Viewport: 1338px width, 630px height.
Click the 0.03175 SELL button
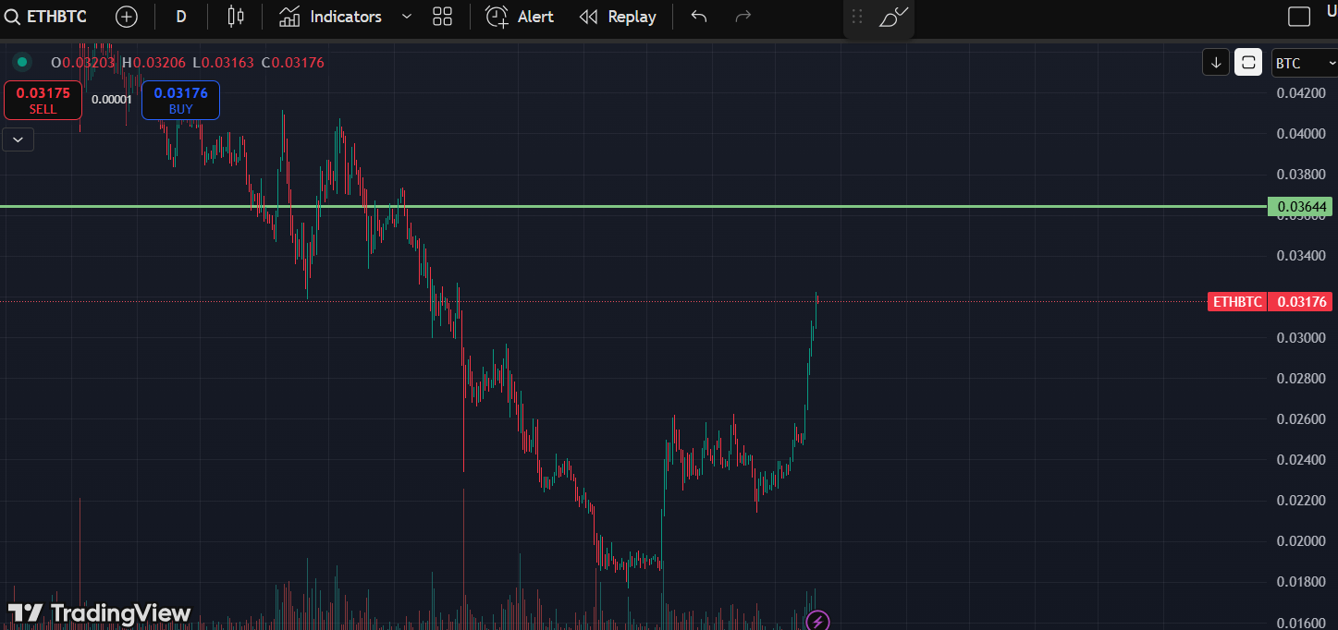pos(43,101)
